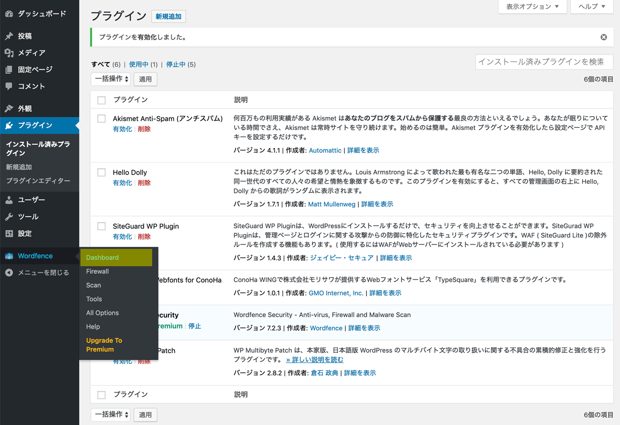Focus the インストール済みプラグインを検索 search field
This screenshot has width=620, height=425.
[545, 61]
